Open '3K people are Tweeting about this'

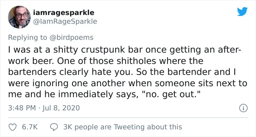[x=123, y=127]
